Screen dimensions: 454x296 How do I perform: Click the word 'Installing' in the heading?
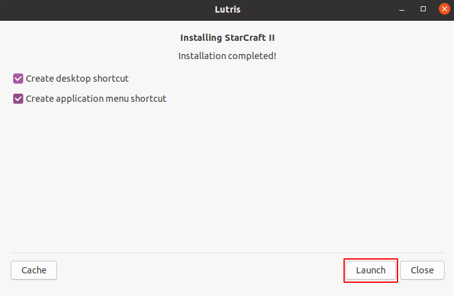click(201, 38)
